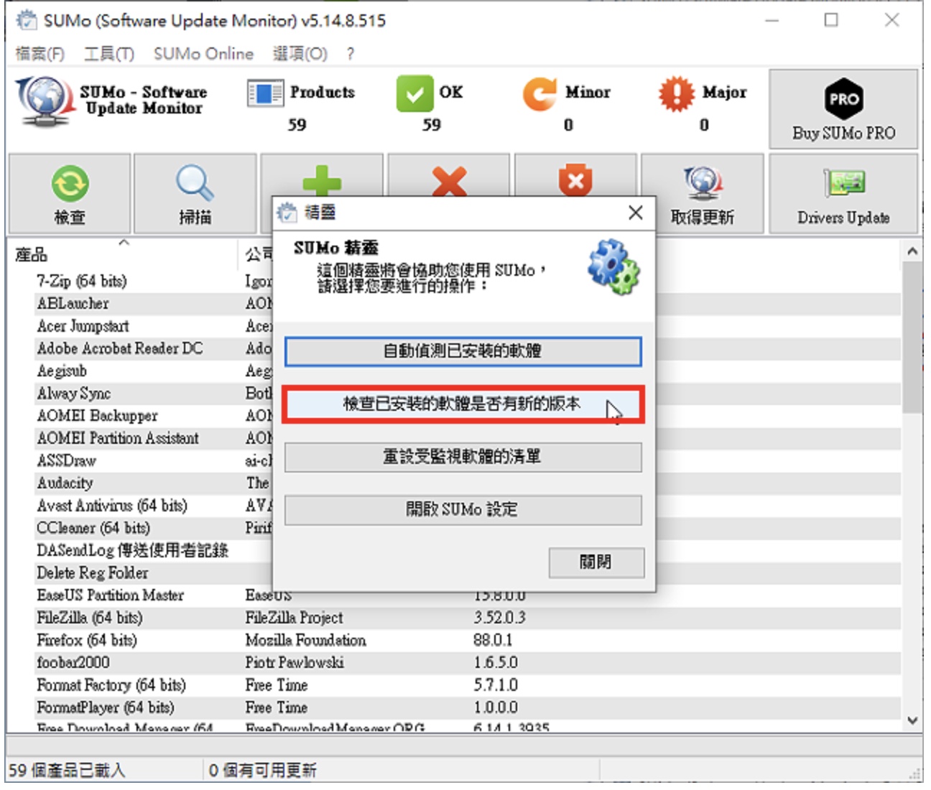
Task: Click the orange X remove toolbar icon
Action: tap(450, 180)
